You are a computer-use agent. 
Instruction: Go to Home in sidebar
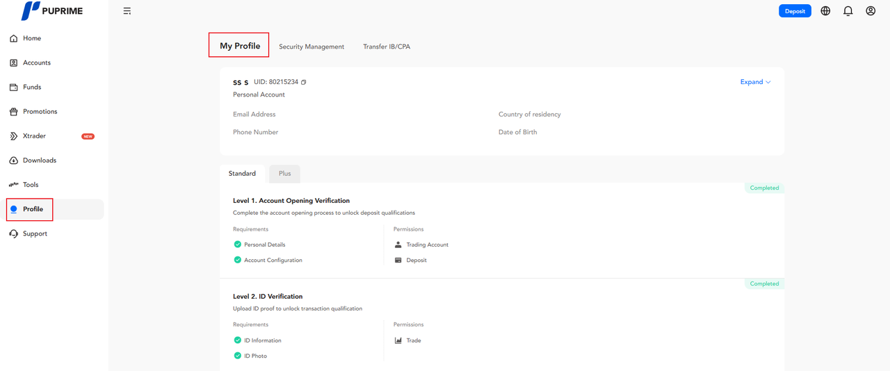31,38
